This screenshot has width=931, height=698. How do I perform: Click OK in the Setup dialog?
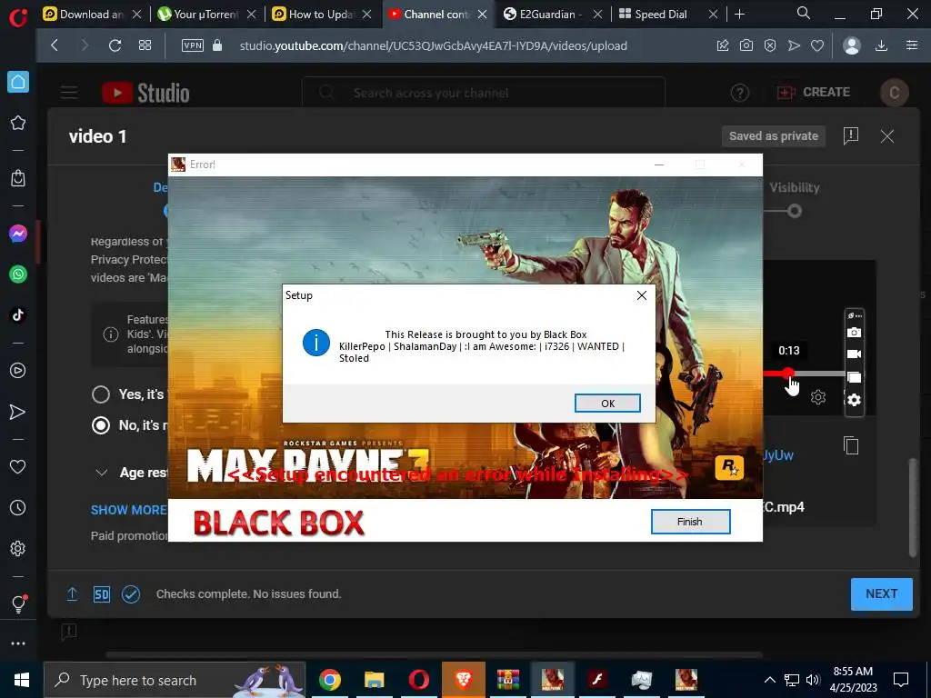point(607,403)
